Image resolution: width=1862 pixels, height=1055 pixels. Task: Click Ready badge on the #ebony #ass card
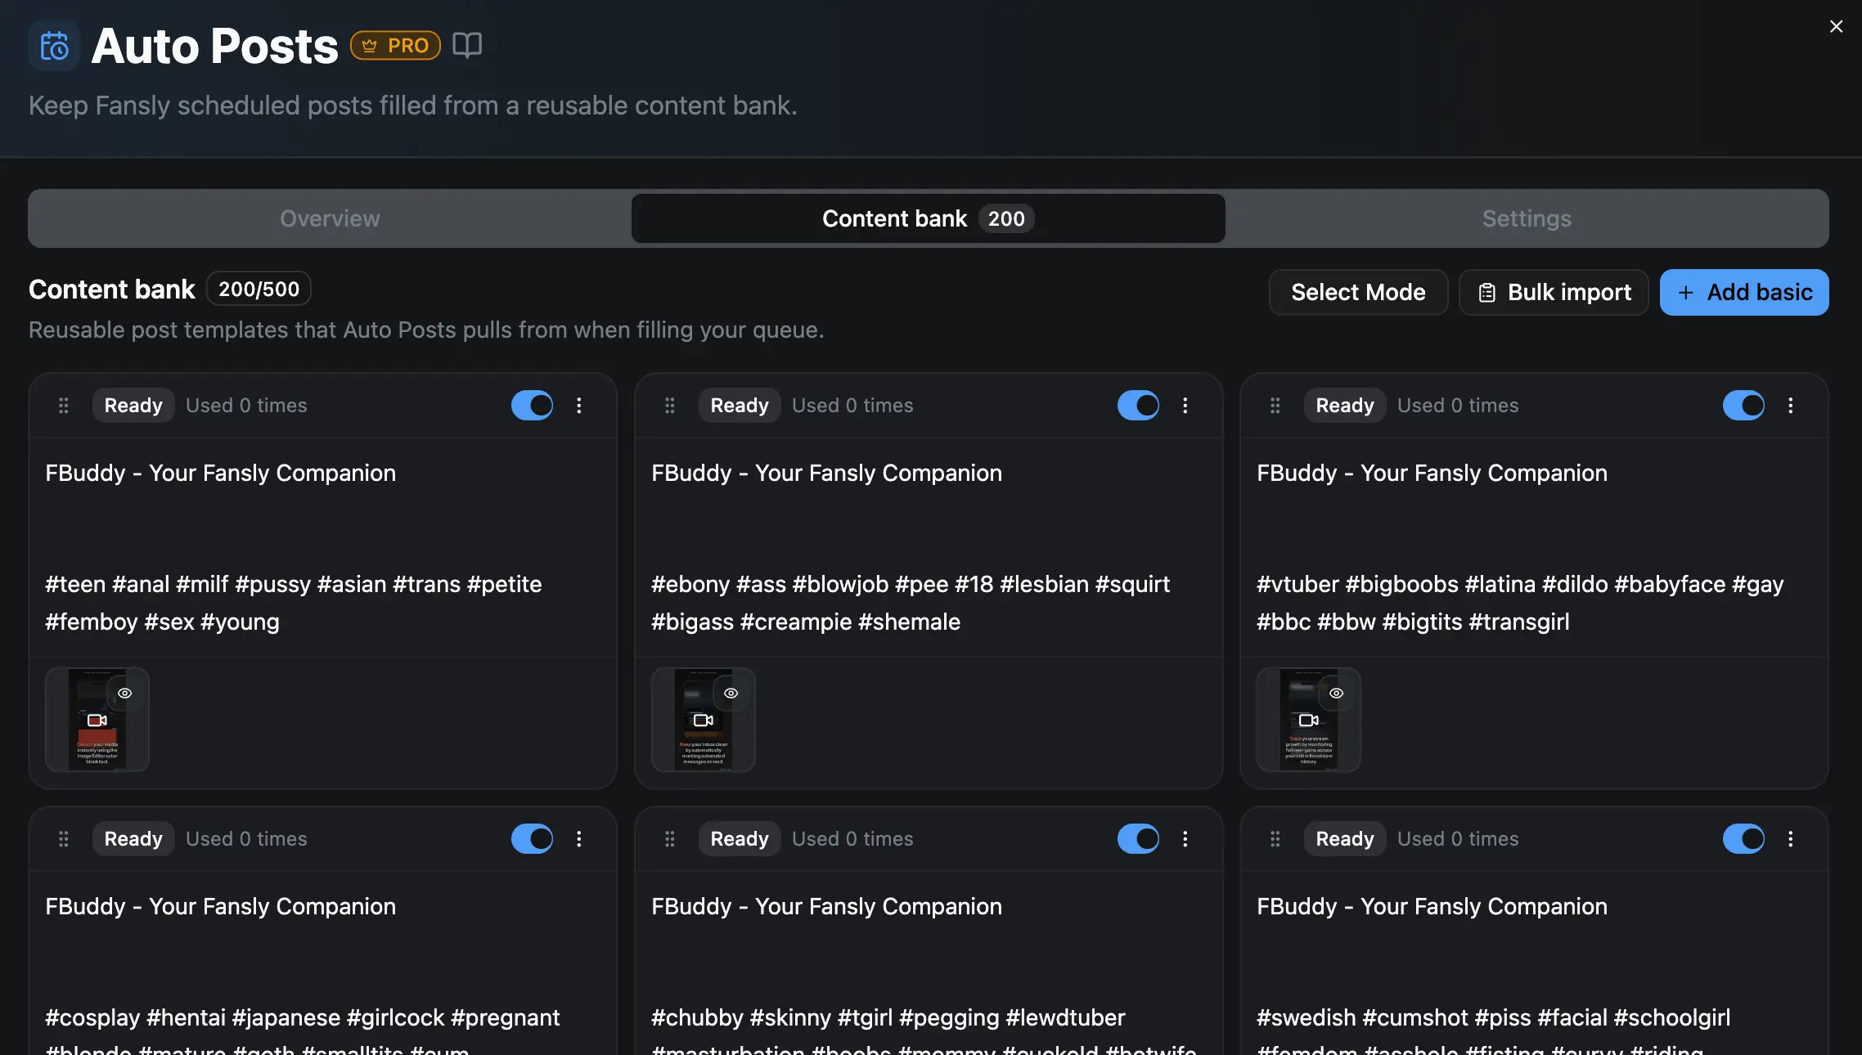740,406
